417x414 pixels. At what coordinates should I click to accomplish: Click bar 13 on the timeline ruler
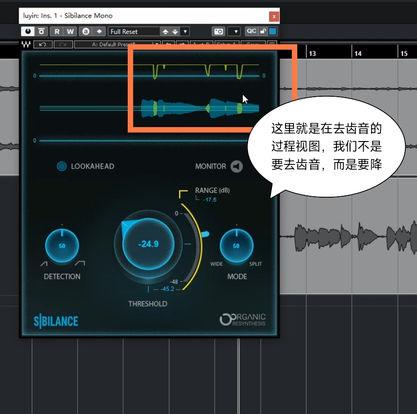[x=312, y=54]
